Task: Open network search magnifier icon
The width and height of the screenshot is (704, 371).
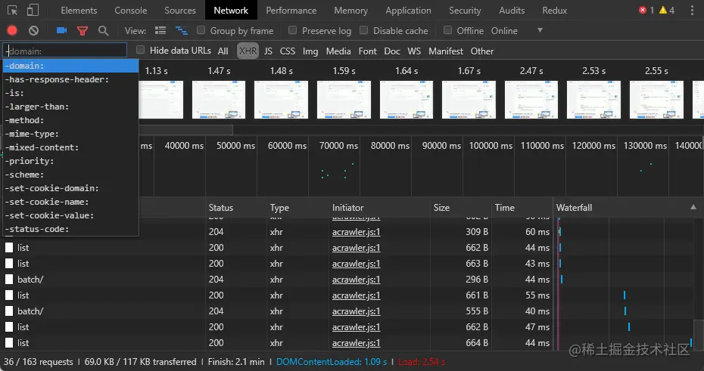Action: (x=103, y=30)
